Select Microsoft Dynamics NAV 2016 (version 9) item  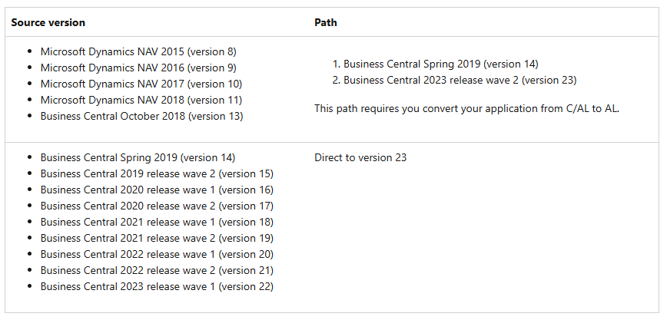138,68
